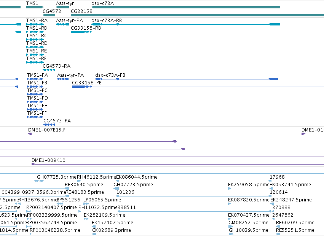Click the EK248247.5prime EST label
Viewport: 324px width, 236px height.
(291, 200)
